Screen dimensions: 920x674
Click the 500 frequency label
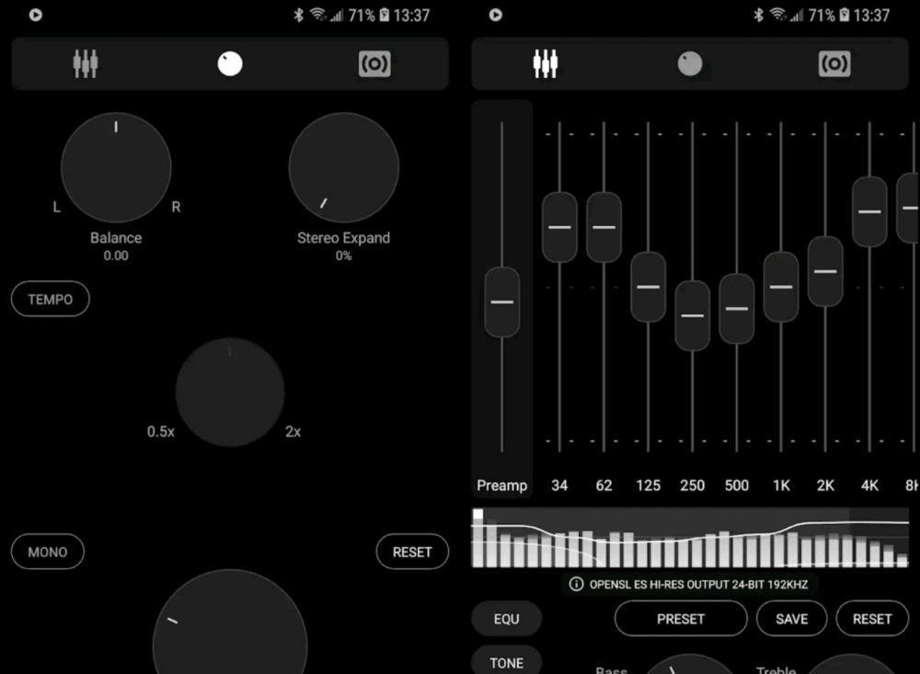click(x=737, y=486)
